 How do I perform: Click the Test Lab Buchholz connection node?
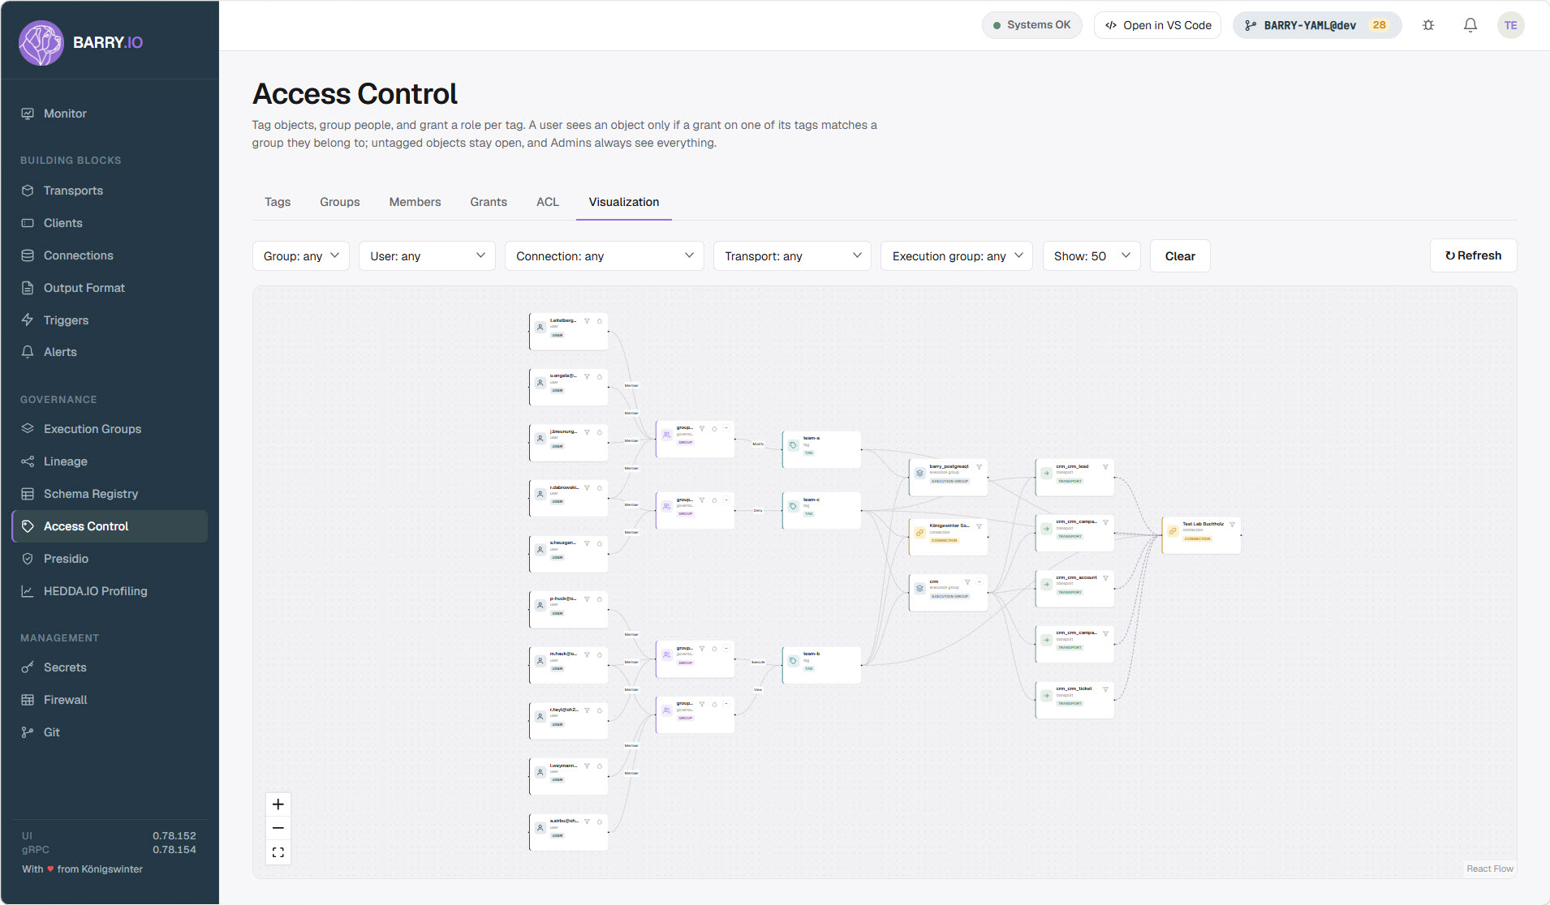[1201, 535]
